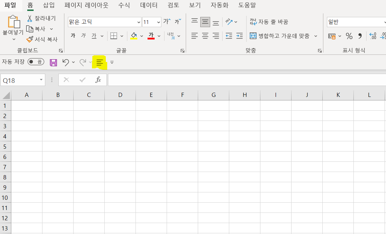The height and width of the screenshot is (234, 386).
Task: Apply the red font color swatch
Action: pos(151,36)
